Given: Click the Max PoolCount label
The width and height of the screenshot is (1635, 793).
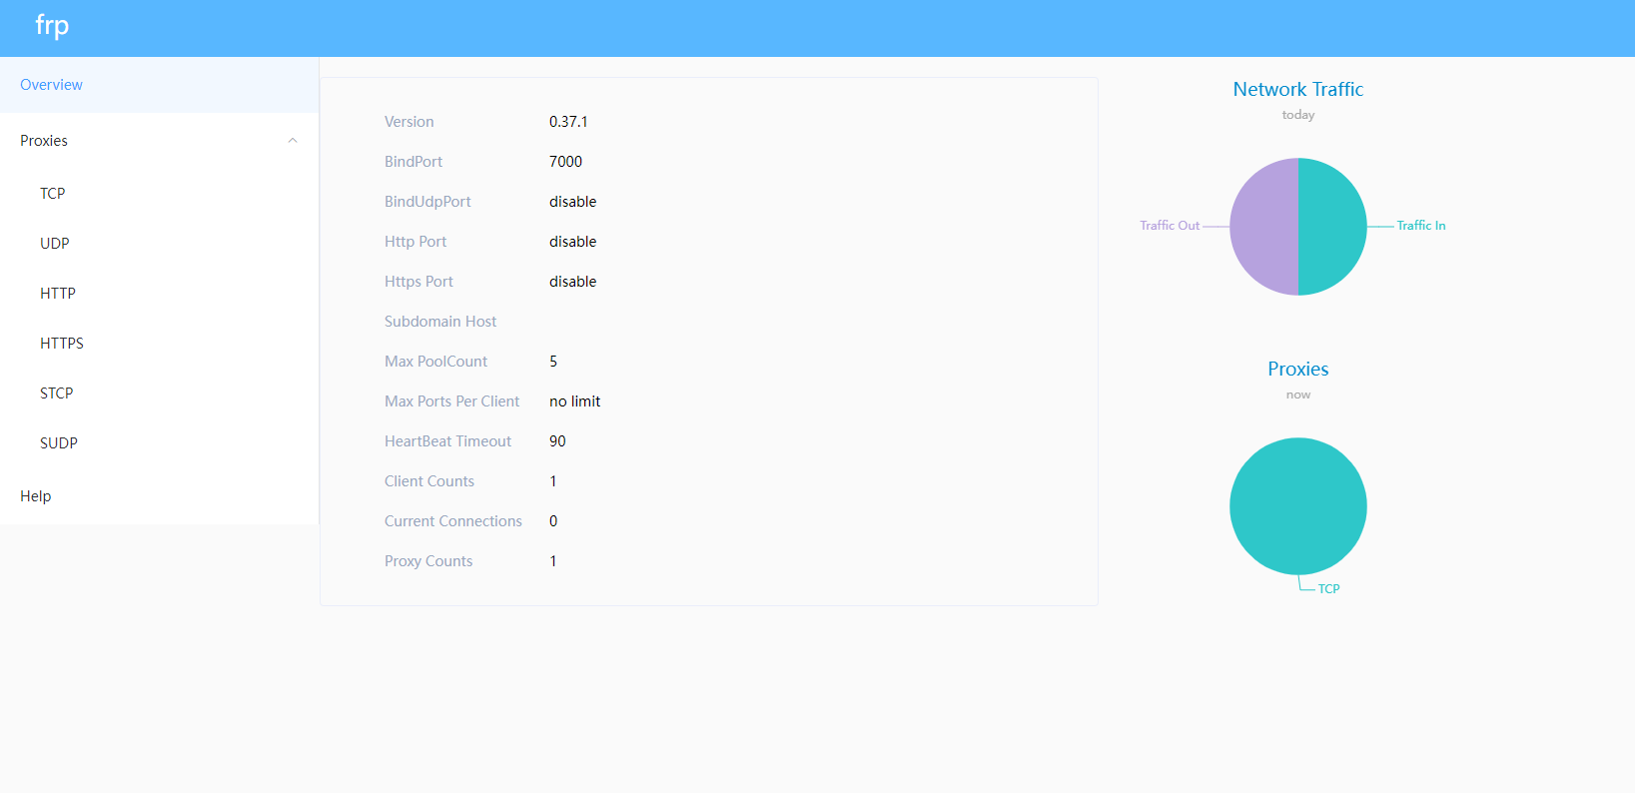Looking at the screenshot, I should (436, 362).
